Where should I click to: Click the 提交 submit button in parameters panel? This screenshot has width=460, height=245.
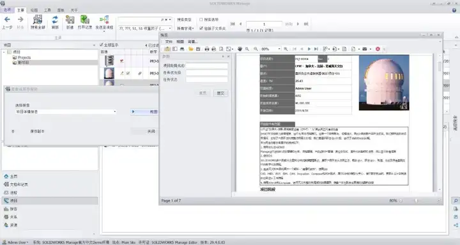(220, 94)
